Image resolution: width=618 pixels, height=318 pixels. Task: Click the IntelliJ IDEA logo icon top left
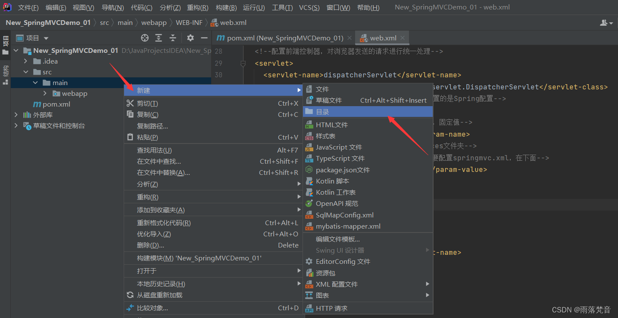6,7
